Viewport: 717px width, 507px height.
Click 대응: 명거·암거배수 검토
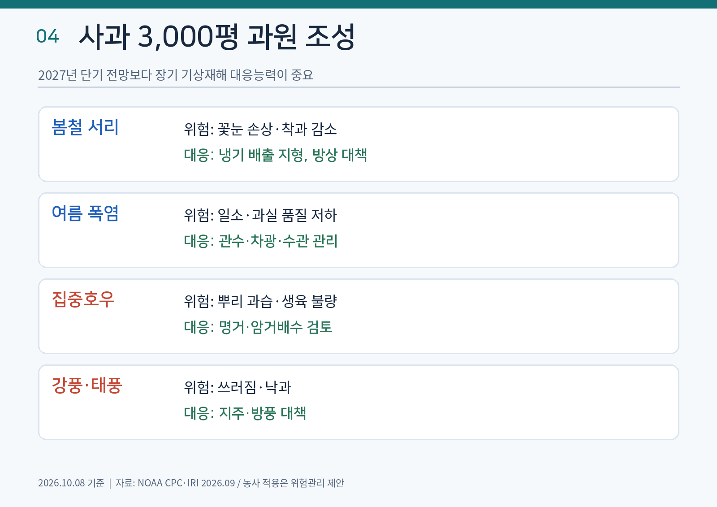(x=258, y=327)
